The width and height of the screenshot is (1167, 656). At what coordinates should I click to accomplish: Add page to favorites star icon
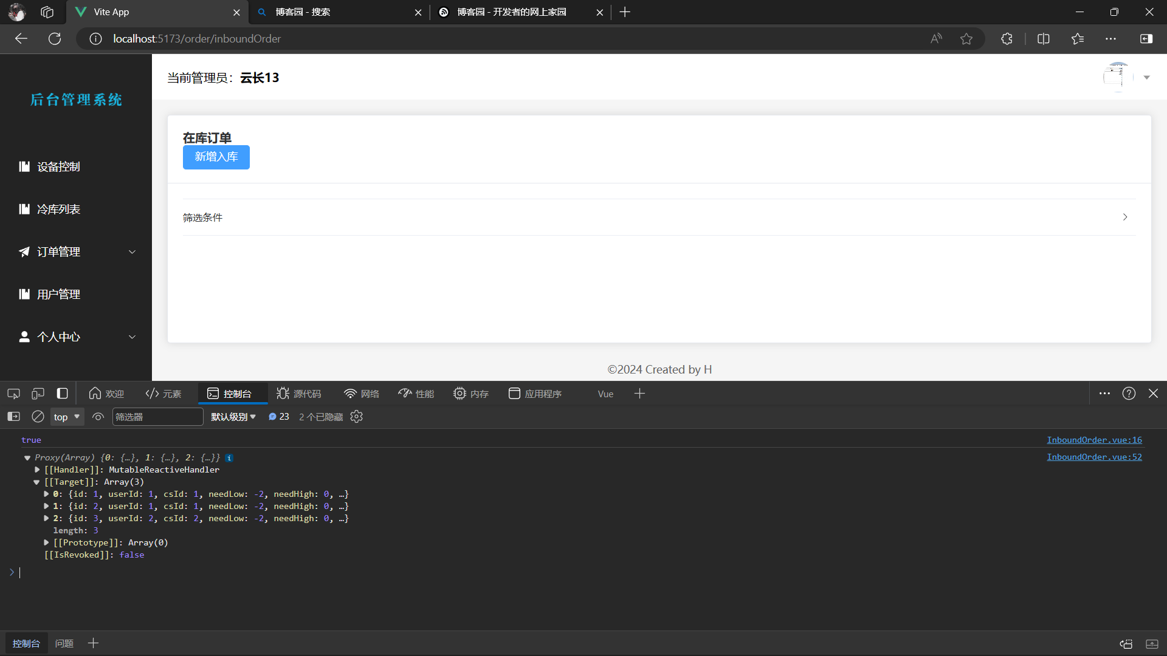[x=966, y=39]
